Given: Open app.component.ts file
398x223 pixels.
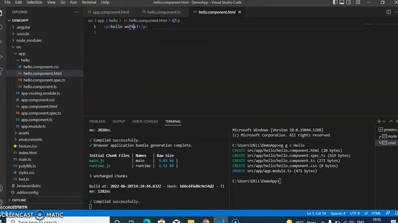Looking at the screenshot, I should pyautogui.click(x=37, y=120).
